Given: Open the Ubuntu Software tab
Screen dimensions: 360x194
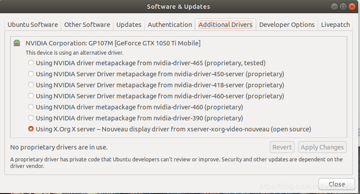Looking at the screenshot, I should click(33, 25).
